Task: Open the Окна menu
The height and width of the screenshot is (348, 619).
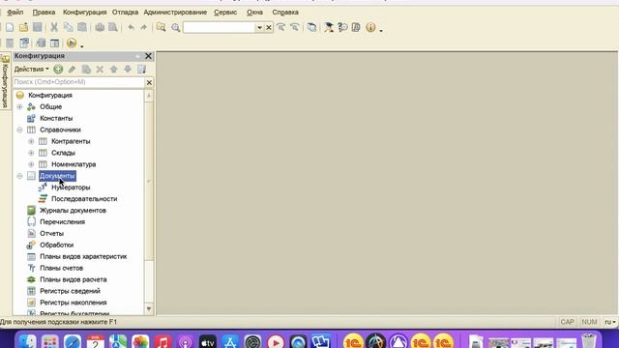Action: (254, 13)
